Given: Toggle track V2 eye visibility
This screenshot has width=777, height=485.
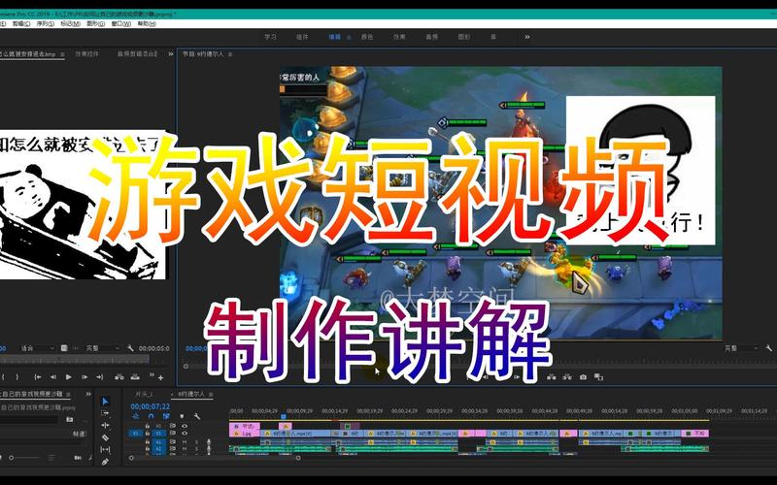Looking at the screenshot, I should (185, 426).
